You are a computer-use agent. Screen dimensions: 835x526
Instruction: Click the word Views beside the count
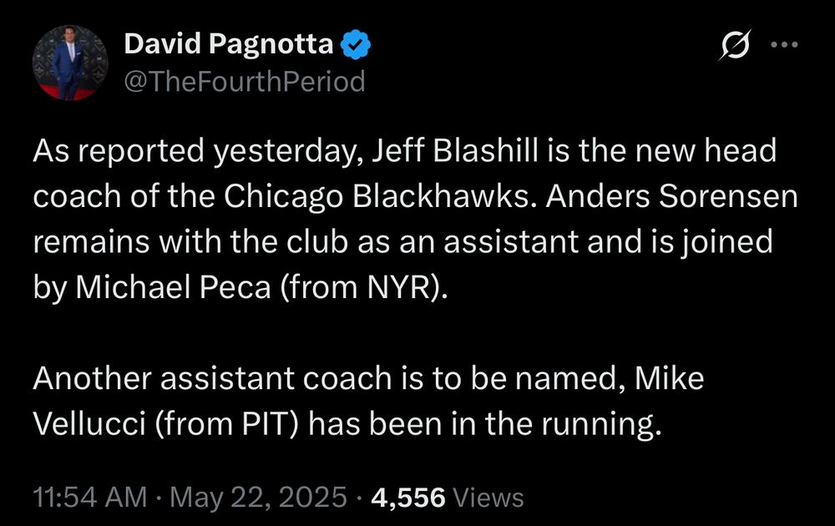tap(488, 498)
